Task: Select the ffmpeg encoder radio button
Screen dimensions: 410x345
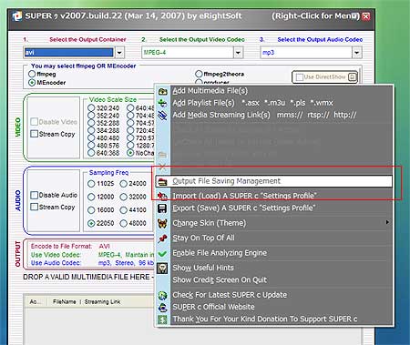Action: coord(32,74)
